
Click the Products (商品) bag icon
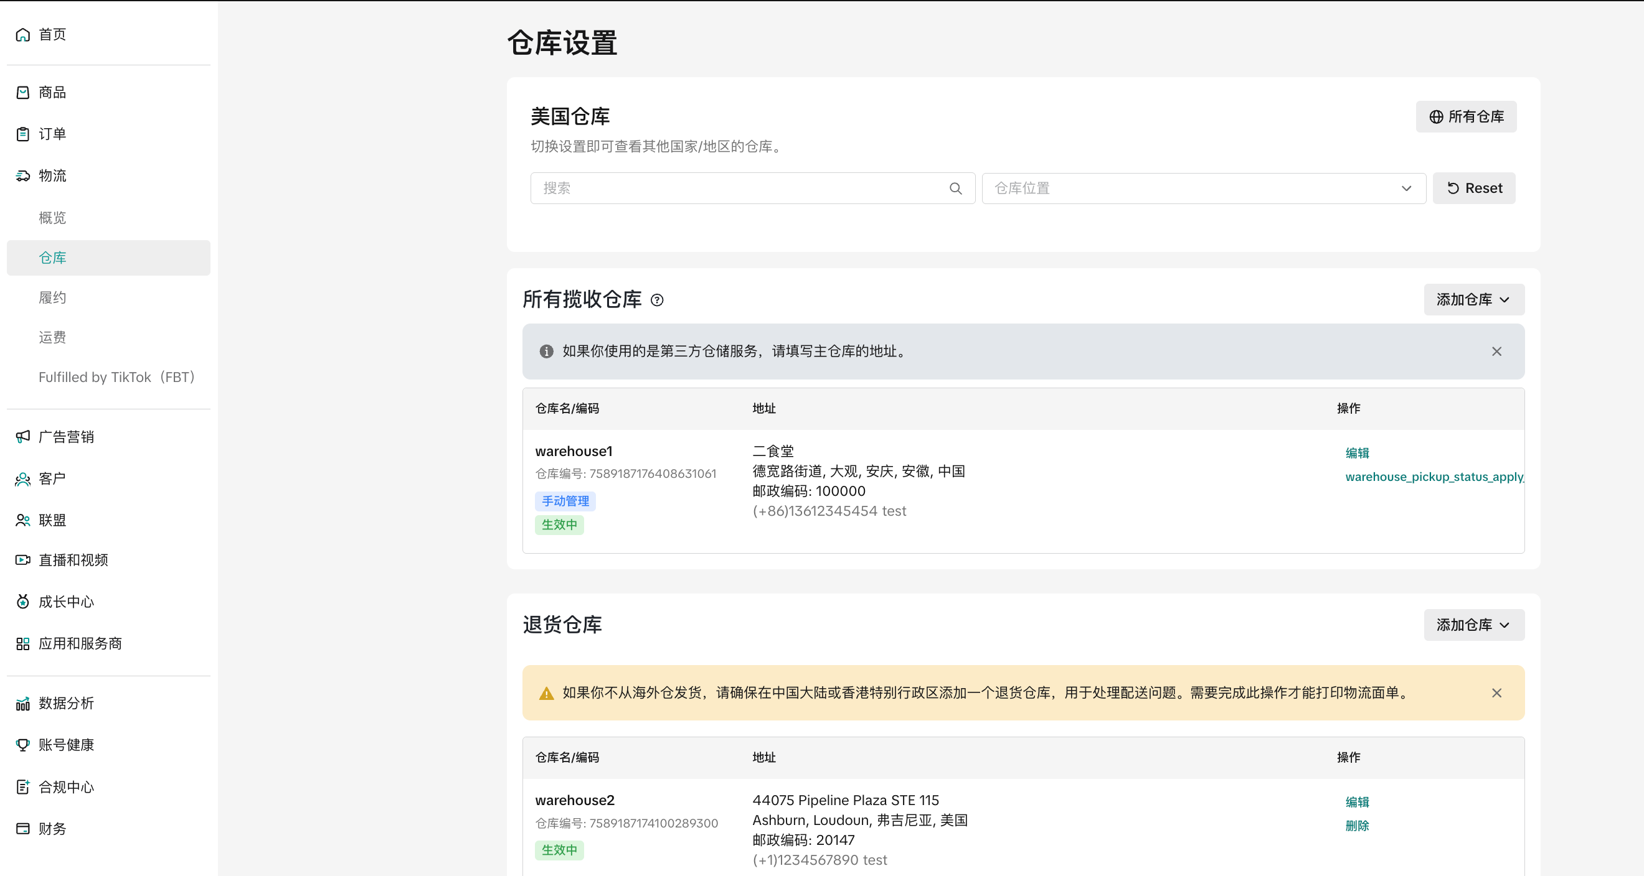(23, 93)
